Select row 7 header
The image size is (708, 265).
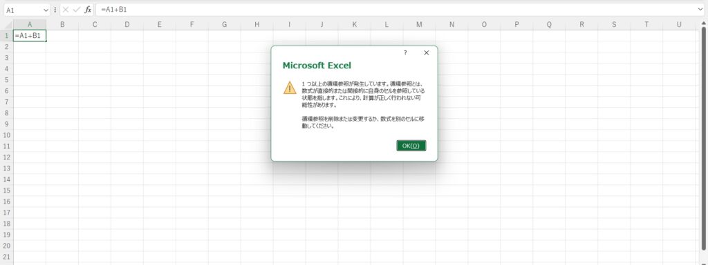[x=7, y=102]
